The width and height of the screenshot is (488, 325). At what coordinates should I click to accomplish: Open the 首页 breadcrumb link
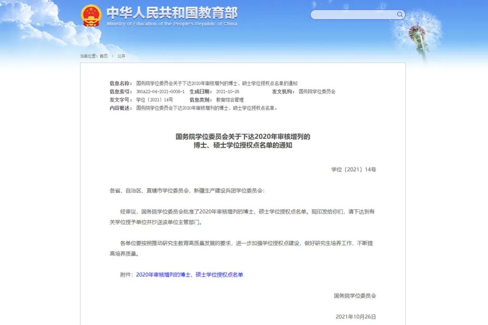(103, 56)
